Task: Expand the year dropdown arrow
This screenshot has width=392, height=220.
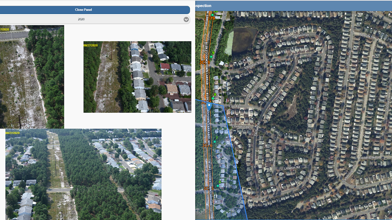Action: pyautogui.click(x=186, y=20)
